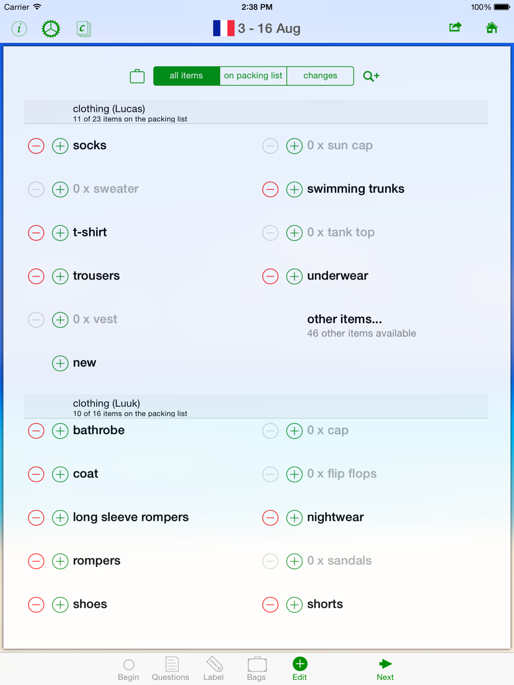
Task: Switch to the changes tab
Action: pos(320,76)
